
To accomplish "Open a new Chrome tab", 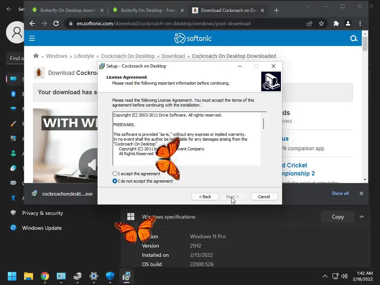I will click(x=276, y=10).
